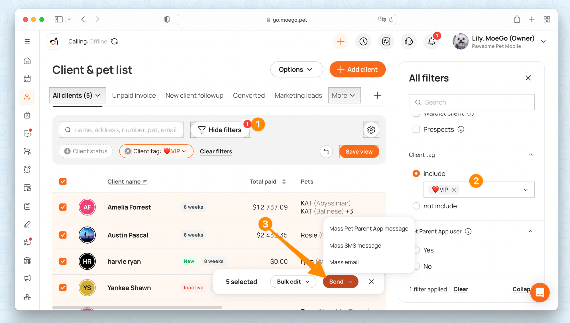Open the chat widget bubble
The height and width of the screenshot is (323, 570).
(x=540, y=292)
